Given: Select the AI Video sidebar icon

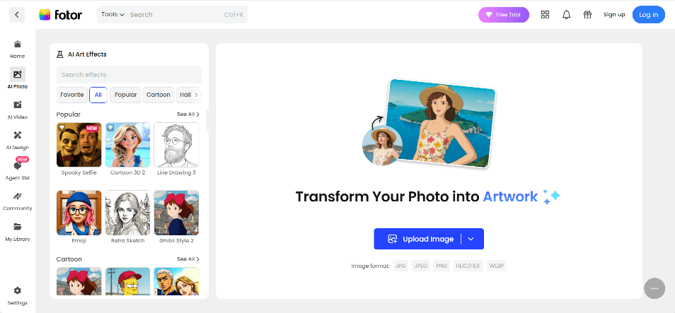Looking at the screenshot, I should [x=17, y=105].
